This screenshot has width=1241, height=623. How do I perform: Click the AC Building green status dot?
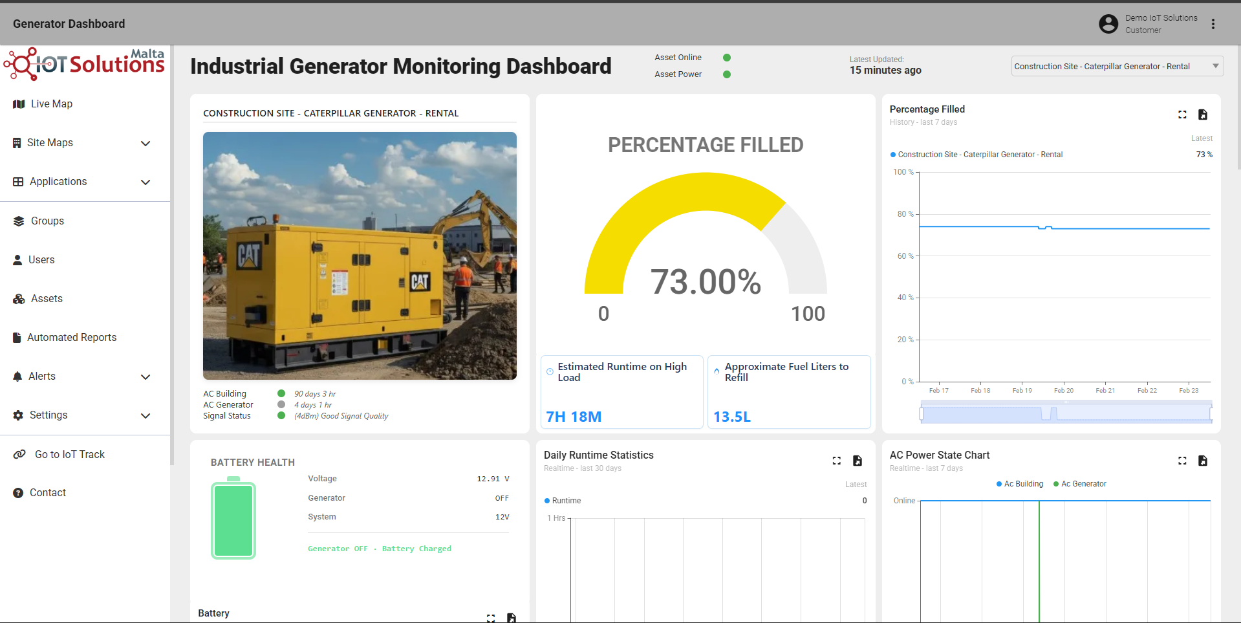(281, 393)
